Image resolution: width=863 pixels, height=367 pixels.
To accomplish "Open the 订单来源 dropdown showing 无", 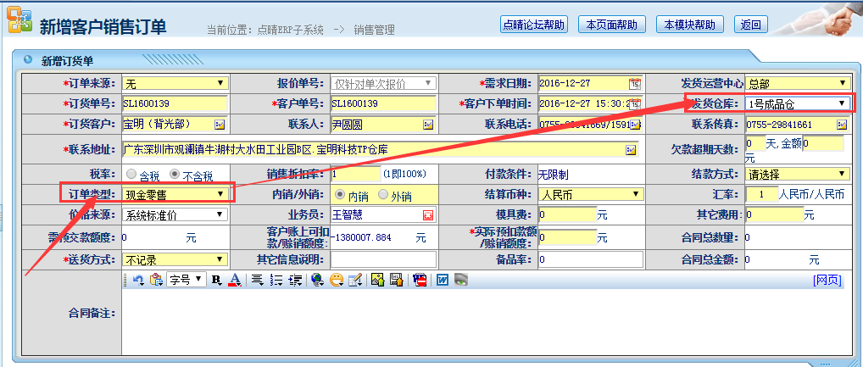I will click(x=175, y=84).
